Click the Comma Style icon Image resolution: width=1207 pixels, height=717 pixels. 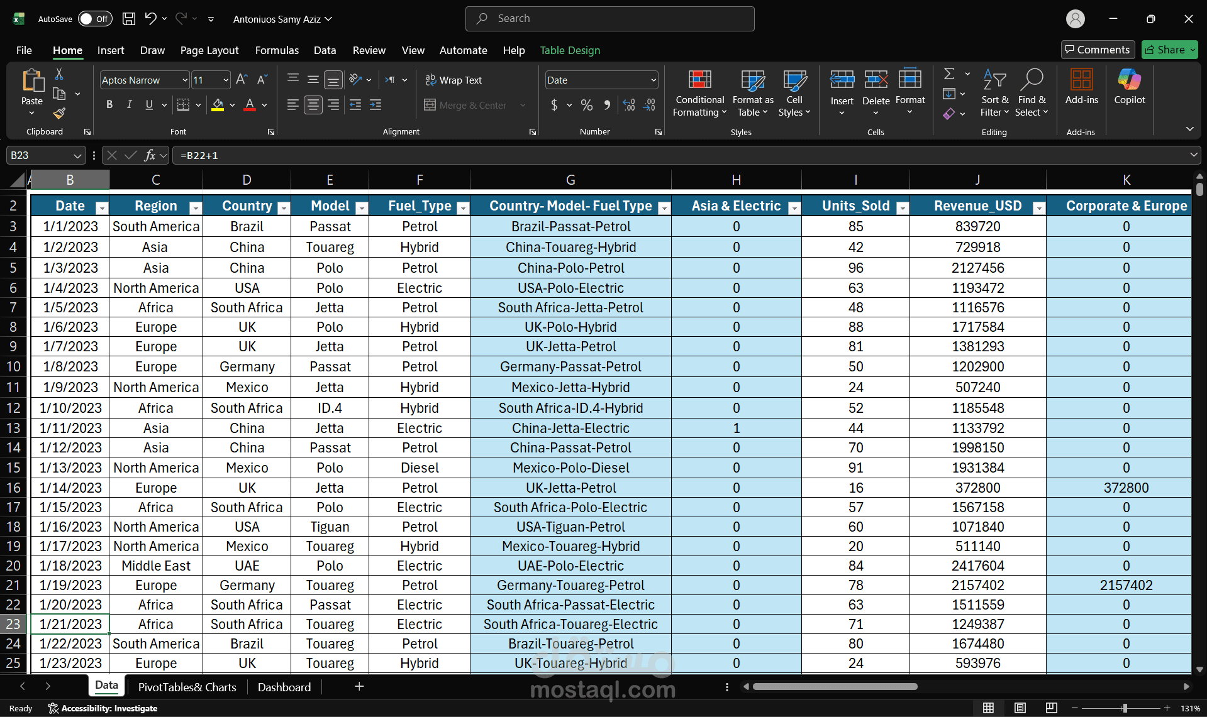pos(607,105)
